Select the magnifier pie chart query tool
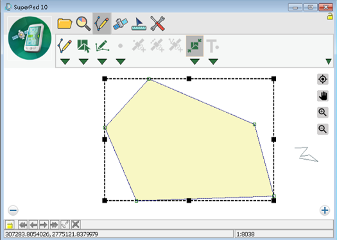Screen dimensions: 337x240 point(83,23)
